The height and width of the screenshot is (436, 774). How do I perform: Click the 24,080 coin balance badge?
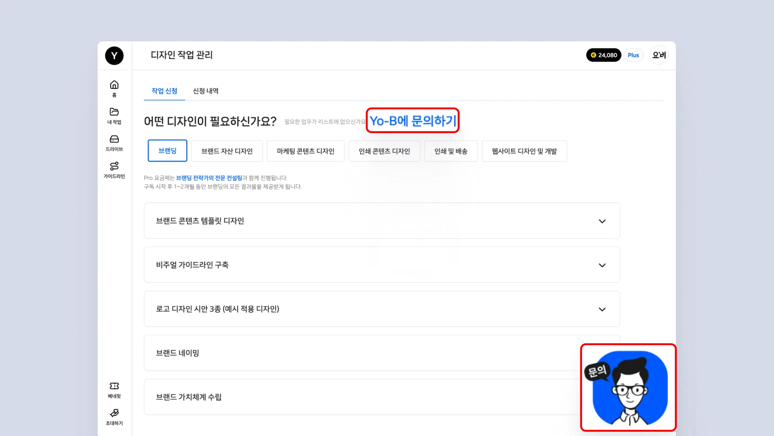point(603,55)
